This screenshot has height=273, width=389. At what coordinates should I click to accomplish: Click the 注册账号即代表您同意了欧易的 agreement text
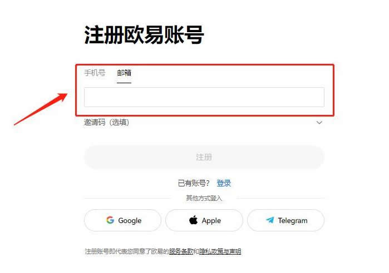(x=126, y=251)
